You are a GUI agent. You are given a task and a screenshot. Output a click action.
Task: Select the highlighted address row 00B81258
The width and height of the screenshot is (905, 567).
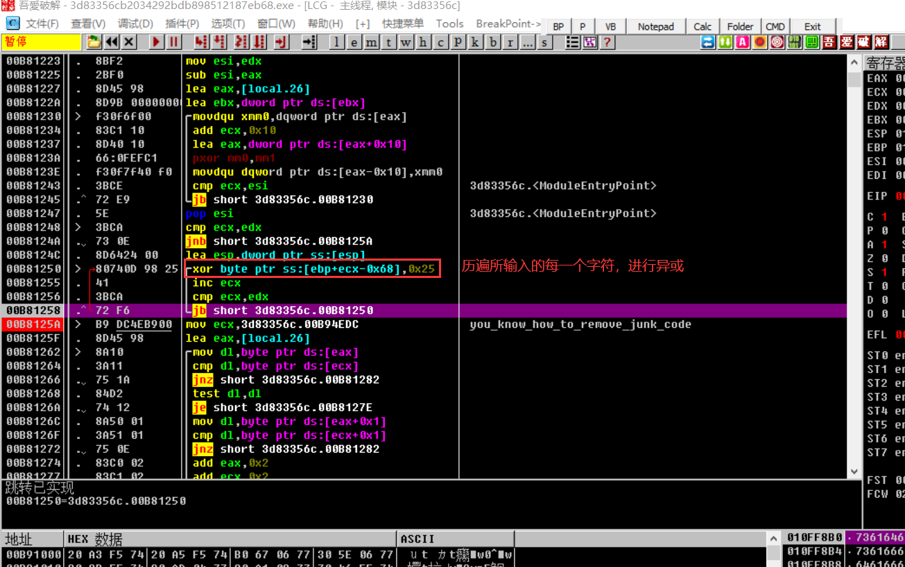click(x=424, y=311)
